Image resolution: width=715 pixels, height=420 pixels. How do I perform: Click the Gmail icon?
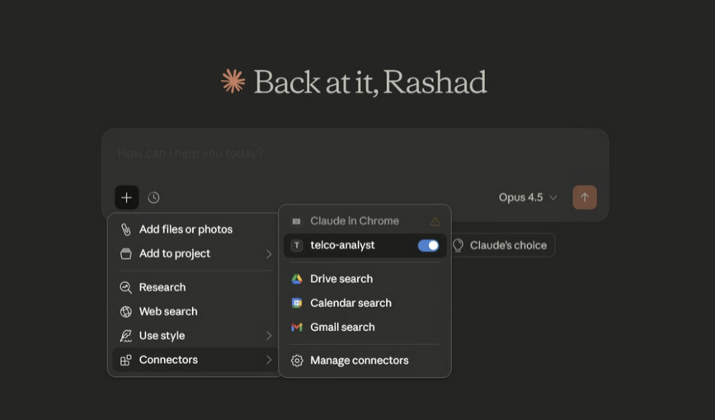tap(297, 328)
